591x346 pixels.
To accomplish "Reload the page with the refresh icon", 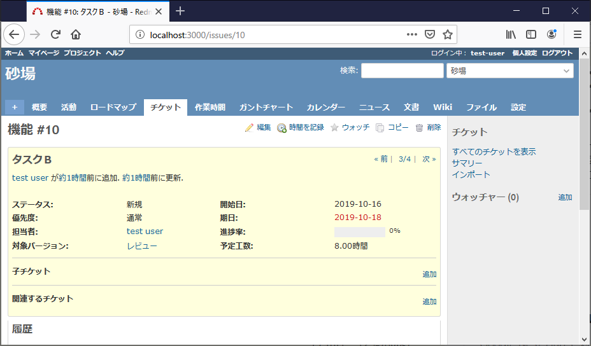I will pos(55,34).
